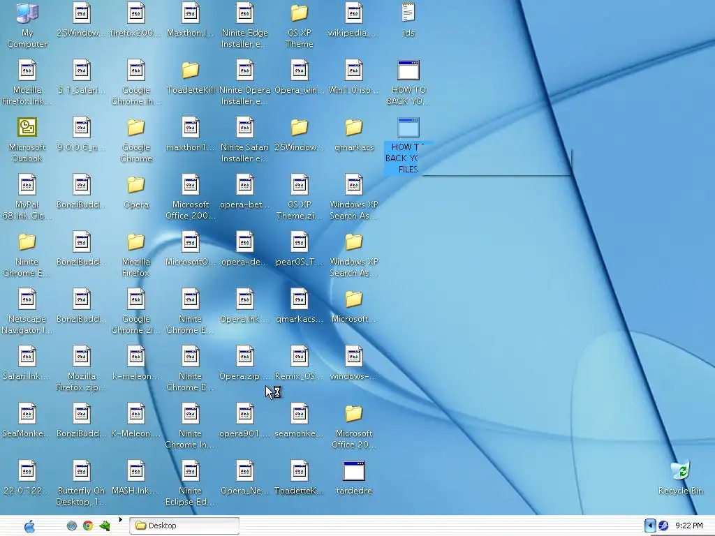
Task: Select the opera901... file icon
Action: (245, 414)
